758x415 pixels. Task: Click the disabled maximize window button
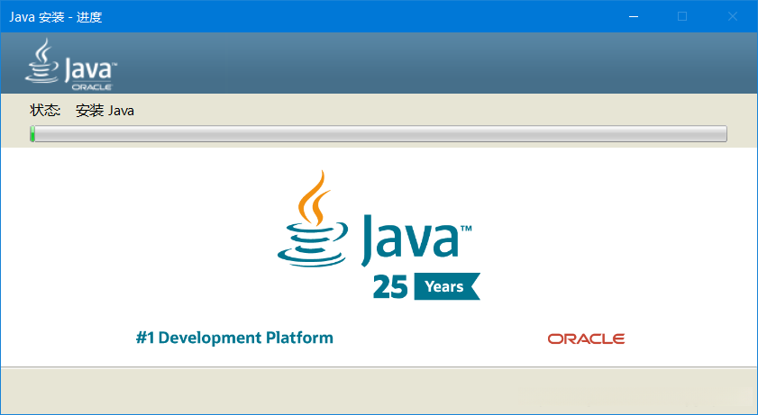682,16
